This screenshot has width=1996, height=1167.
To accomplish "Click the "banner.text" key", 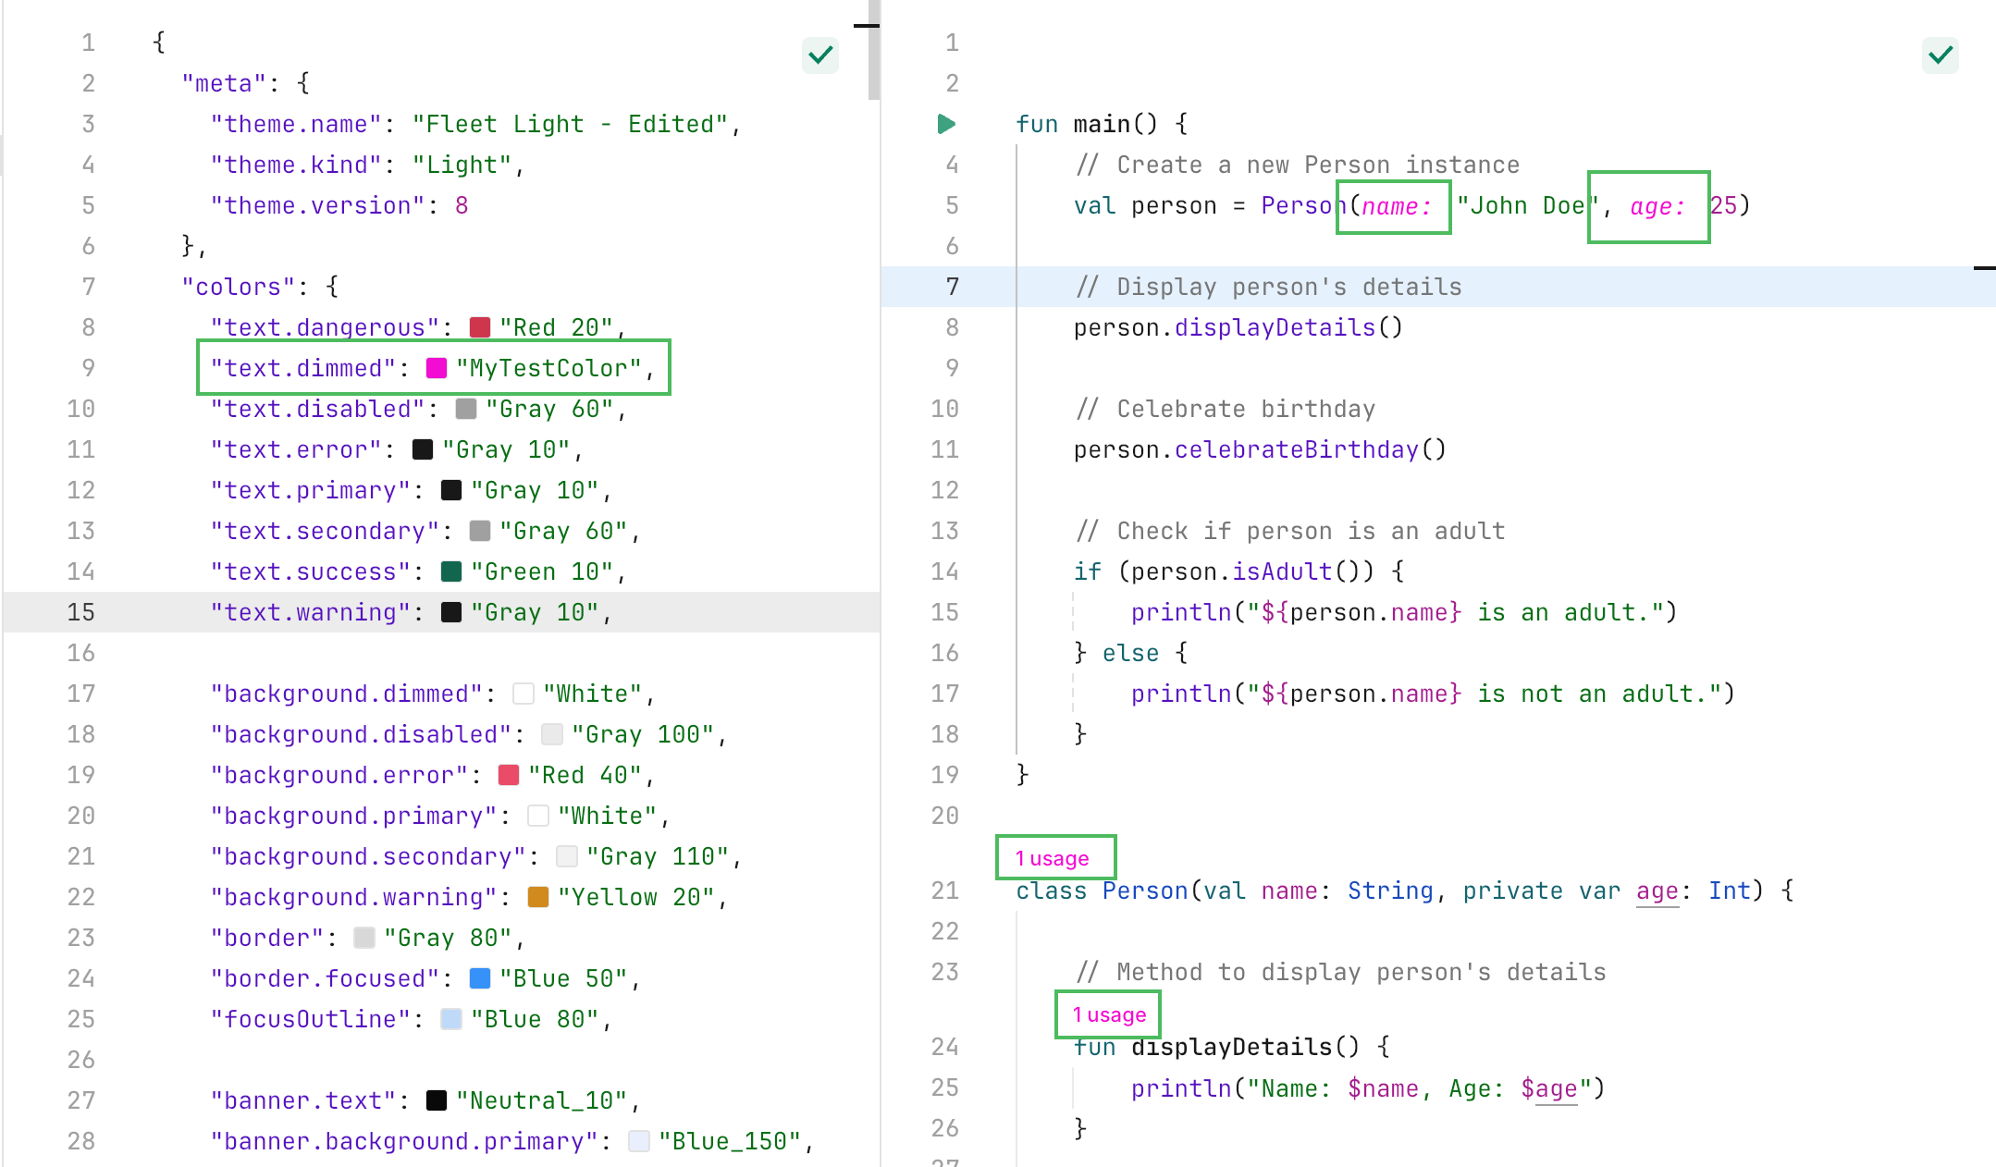I will [x=304, y=1100].
